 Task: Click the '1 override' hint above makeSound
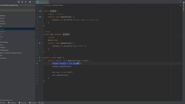tap(59, 14)
